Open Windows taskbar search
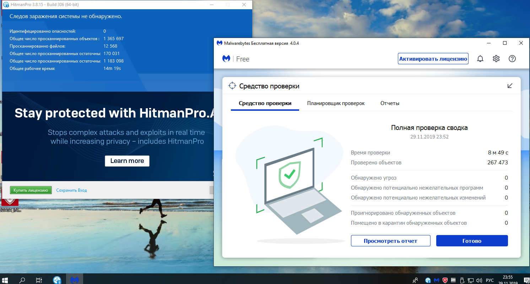The height and width of the screenshot is (284, 530). (22, 280)
